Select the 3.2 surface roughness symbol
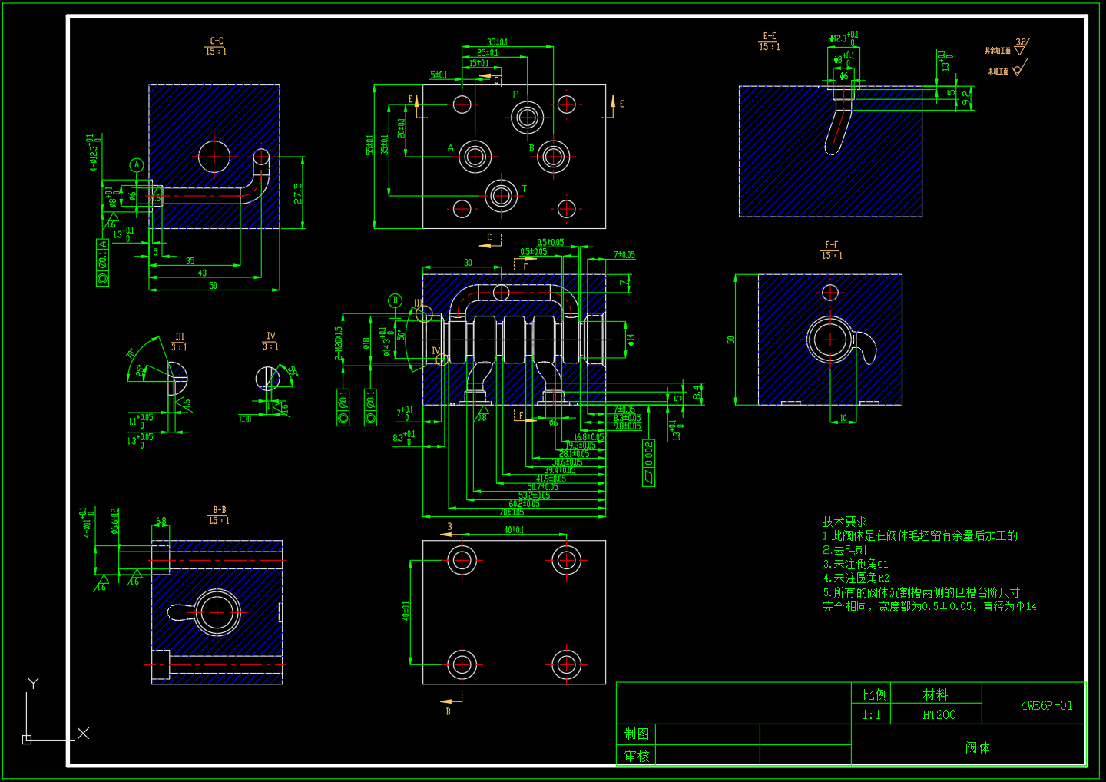1106x782 pixels. (x=1021, y=46)
